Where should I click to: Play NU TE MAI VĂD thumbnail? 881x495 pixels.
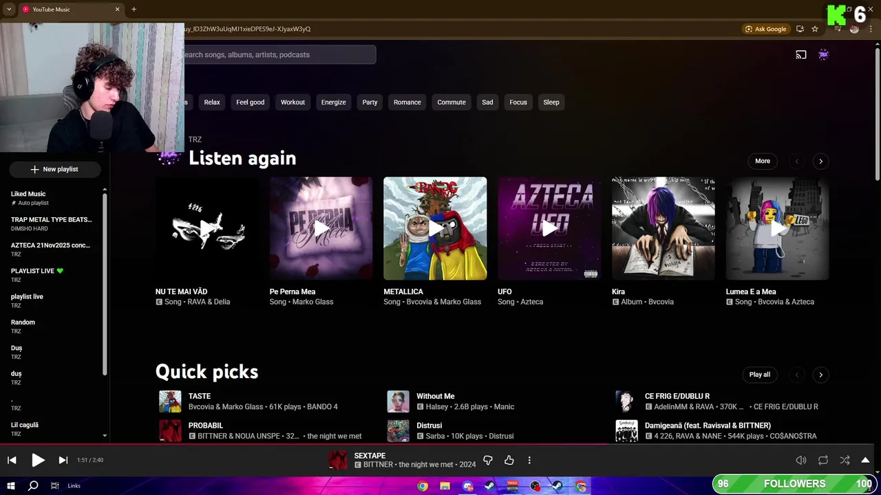click(x=206, y=228)
